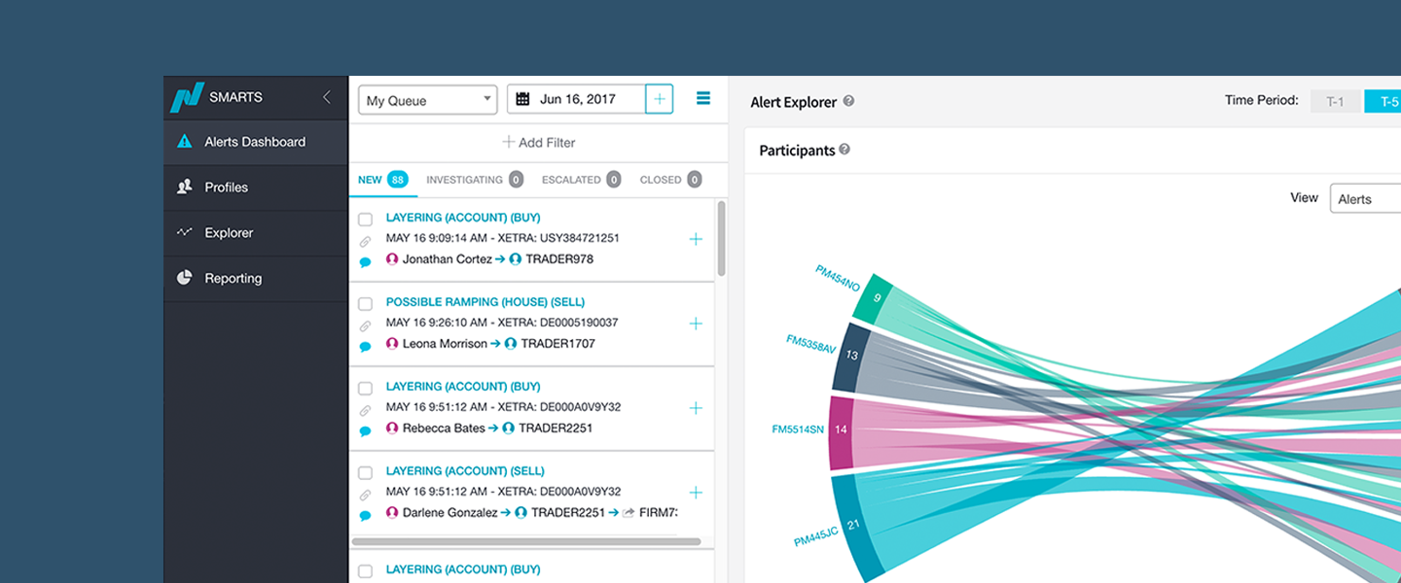Viewport: 1401px width, 583px height.
Task: Click the Alert Explorer help icon
Action: (x=848, y=101)
